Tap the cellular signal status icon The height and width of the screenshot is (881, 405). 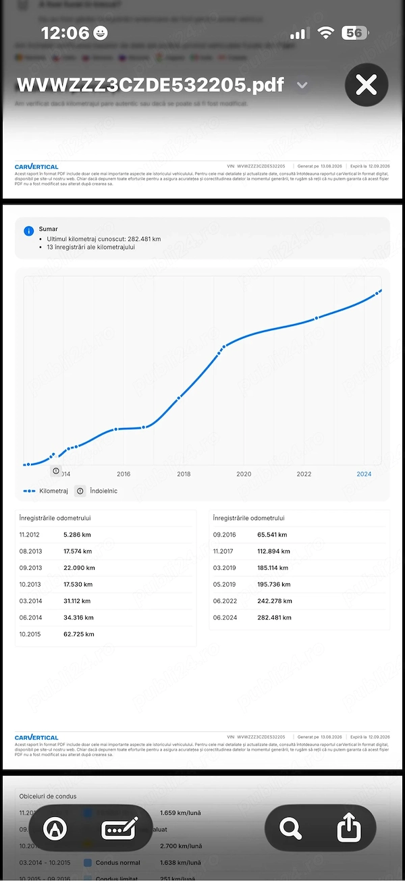(300, 33)
